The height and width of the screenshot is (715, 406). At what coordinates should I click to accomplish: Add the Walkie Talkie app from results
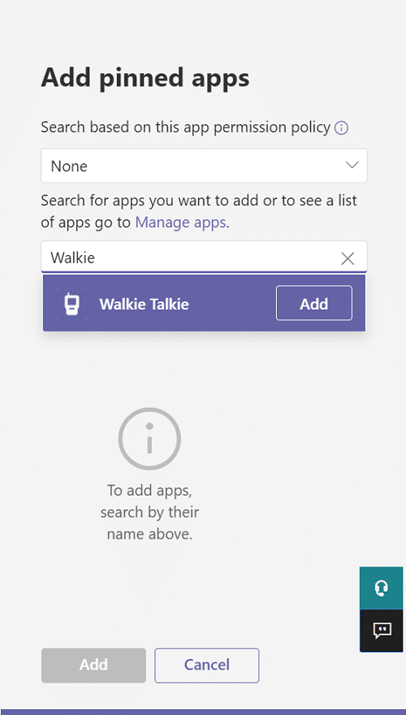pyautogui.click(x=314, y=303)
